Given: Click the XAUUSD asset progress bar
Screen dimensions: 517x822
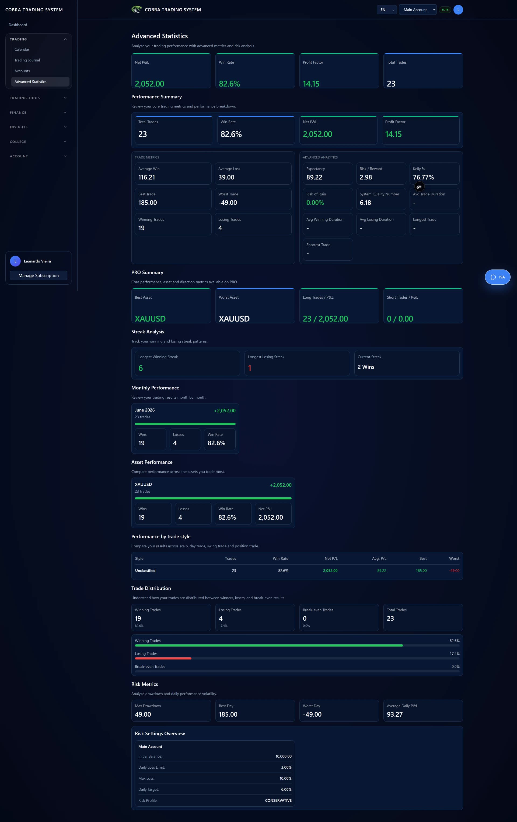Looking at the screenshot, I should (213, 498).
